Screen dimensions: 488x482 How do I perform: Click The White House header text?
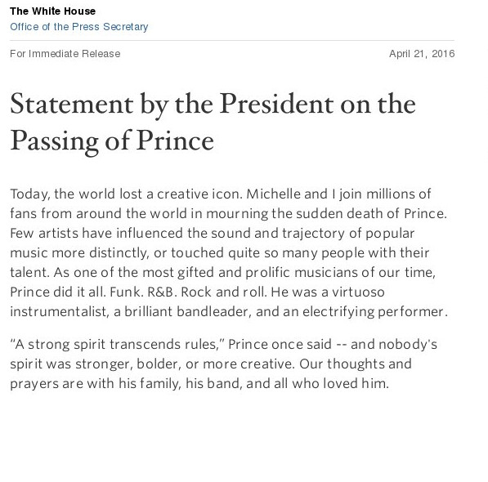pos(53,11)
